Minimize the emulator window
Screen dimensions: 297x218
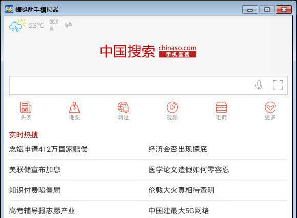tap(250, 9)
